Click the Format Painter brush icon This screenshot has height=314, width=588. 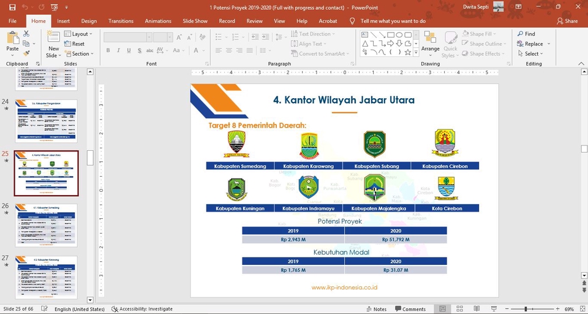tap(26, 53)
